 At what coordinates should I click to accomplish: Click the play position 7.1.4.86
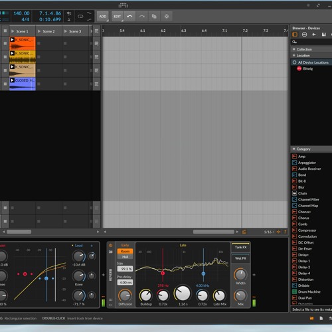[50, 13]
